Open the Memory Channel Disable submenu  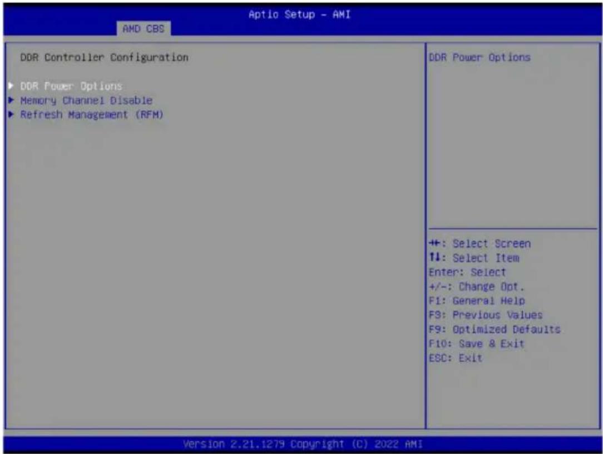pyautogui.click(x=86, y=100)
